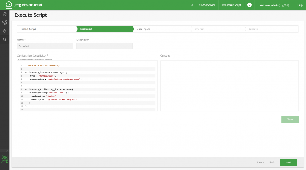Viewport: 306px width, 170px height.
Task: Click the Save button
Action: pos(290,119)
